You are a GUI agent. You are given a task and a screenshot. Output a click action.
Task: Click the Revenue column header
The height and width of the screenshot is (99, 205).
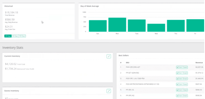[x=199, y=63]
